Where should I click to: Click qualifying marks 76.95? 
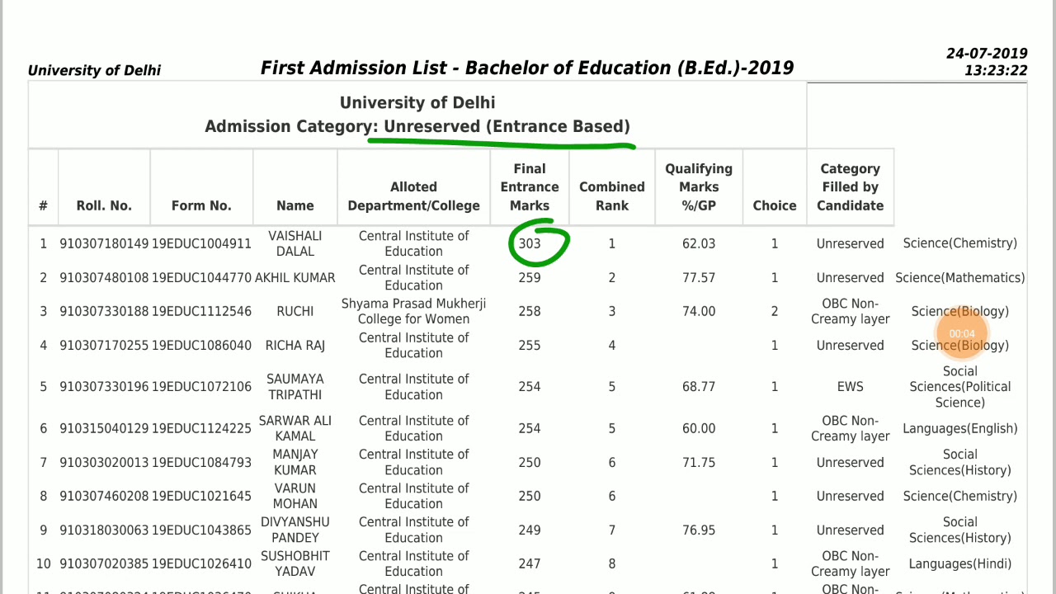[x=699, y=530]
